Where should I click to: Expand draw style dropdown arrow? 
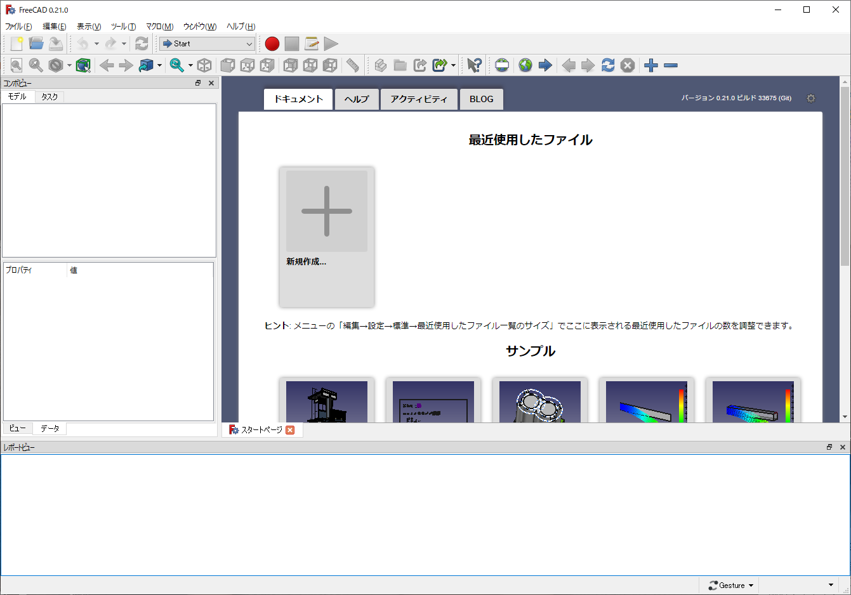point(69,65)
